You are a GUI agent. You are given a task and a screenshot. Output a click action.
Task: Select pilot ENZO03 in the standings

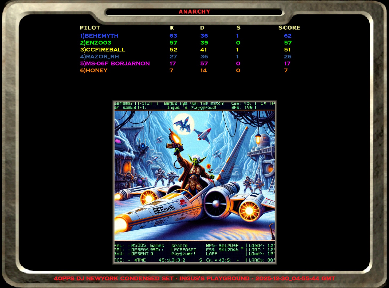click(95, 42)
